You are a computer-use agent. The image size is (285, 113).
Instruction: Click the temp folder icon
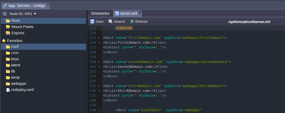[8, 78]
